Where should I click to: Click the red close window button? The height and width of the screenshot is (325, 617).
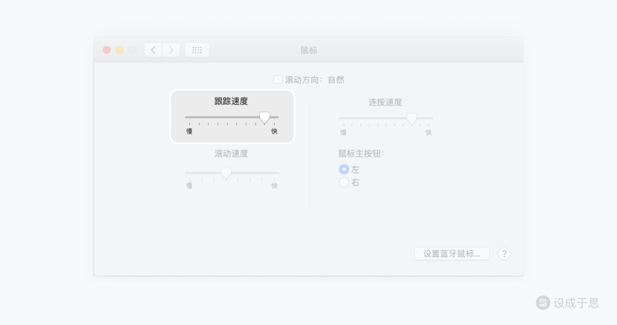click(x=107, y=50)
